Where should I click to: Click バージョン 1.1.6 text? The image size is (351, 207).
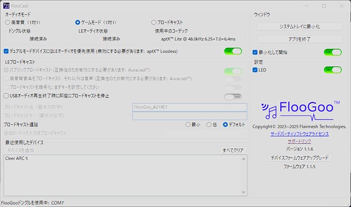coord(299,149)
